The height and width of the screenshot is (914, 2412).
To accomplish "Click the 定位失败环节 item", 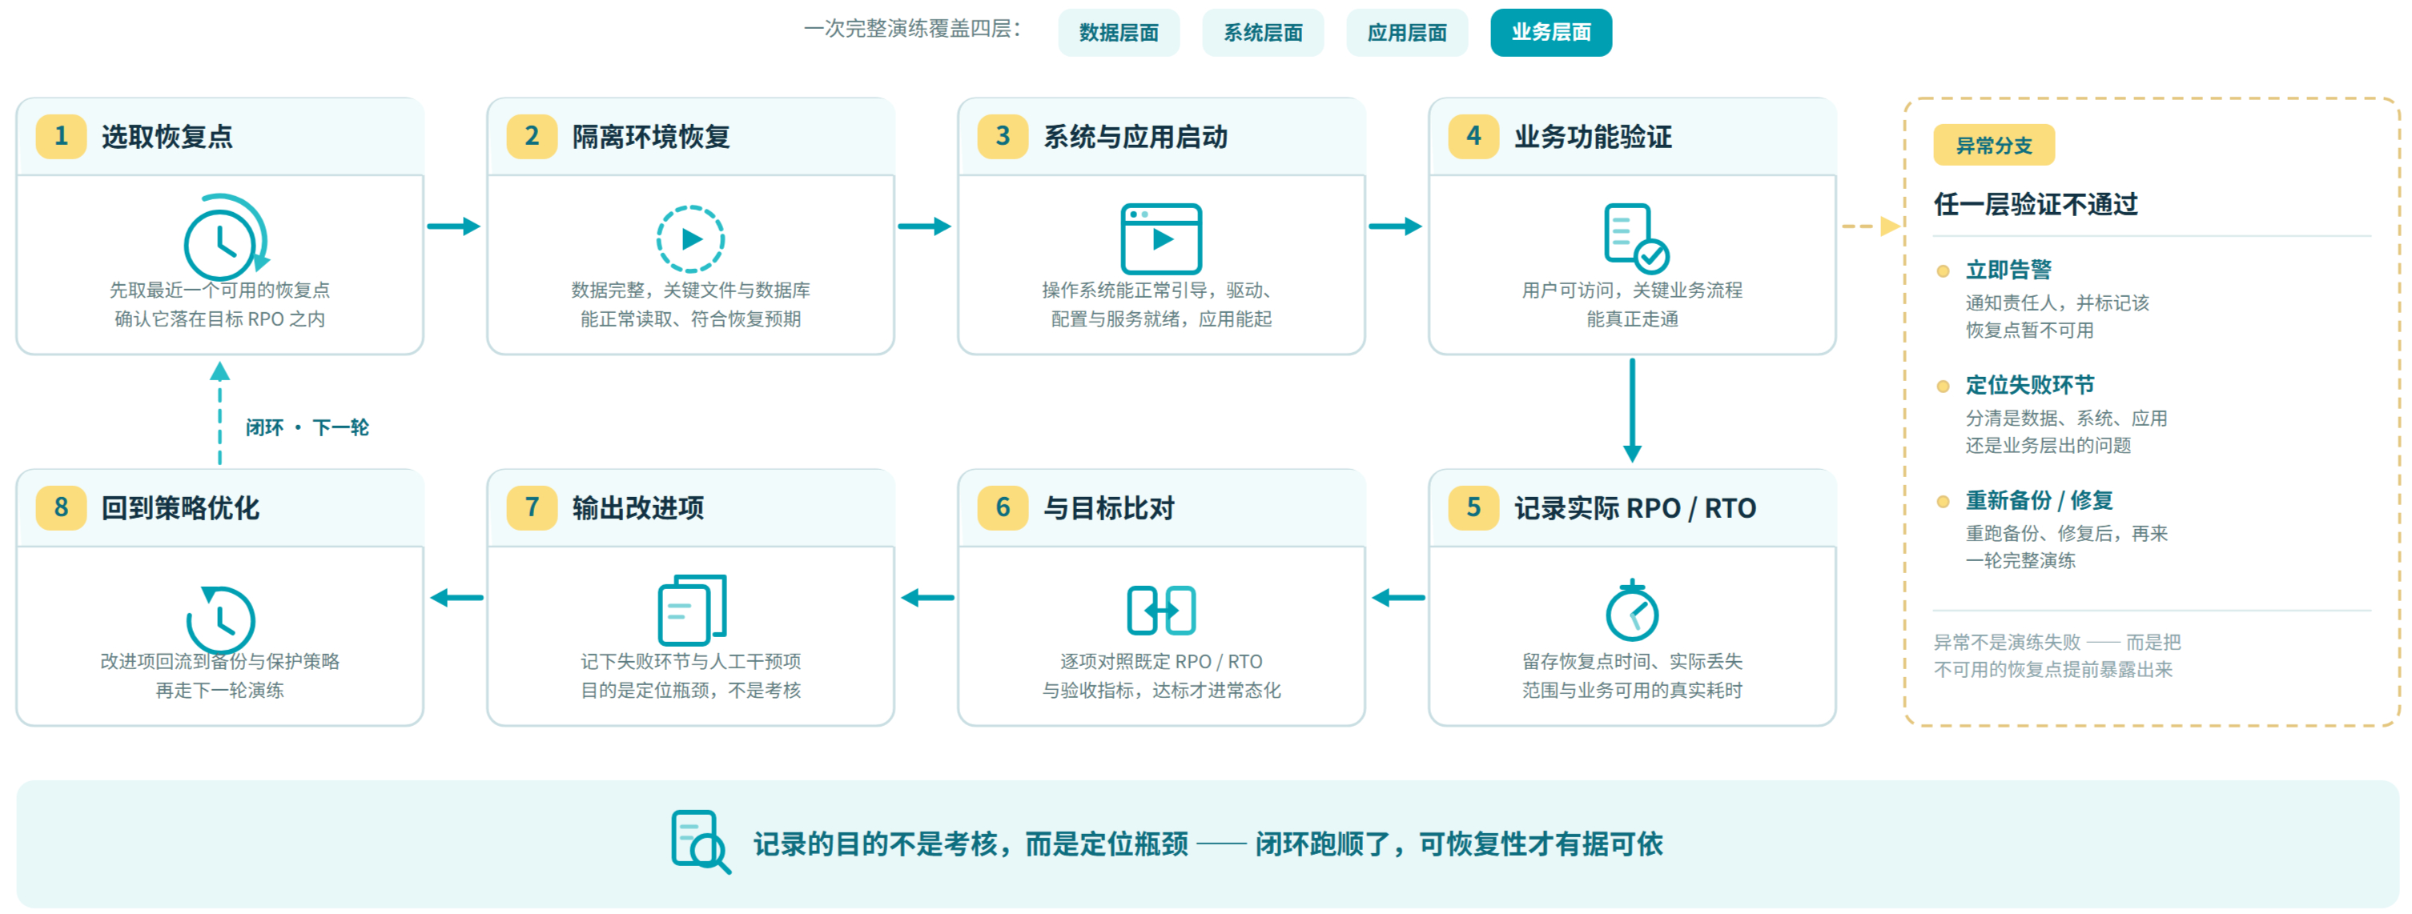I will click(2030, 386).
